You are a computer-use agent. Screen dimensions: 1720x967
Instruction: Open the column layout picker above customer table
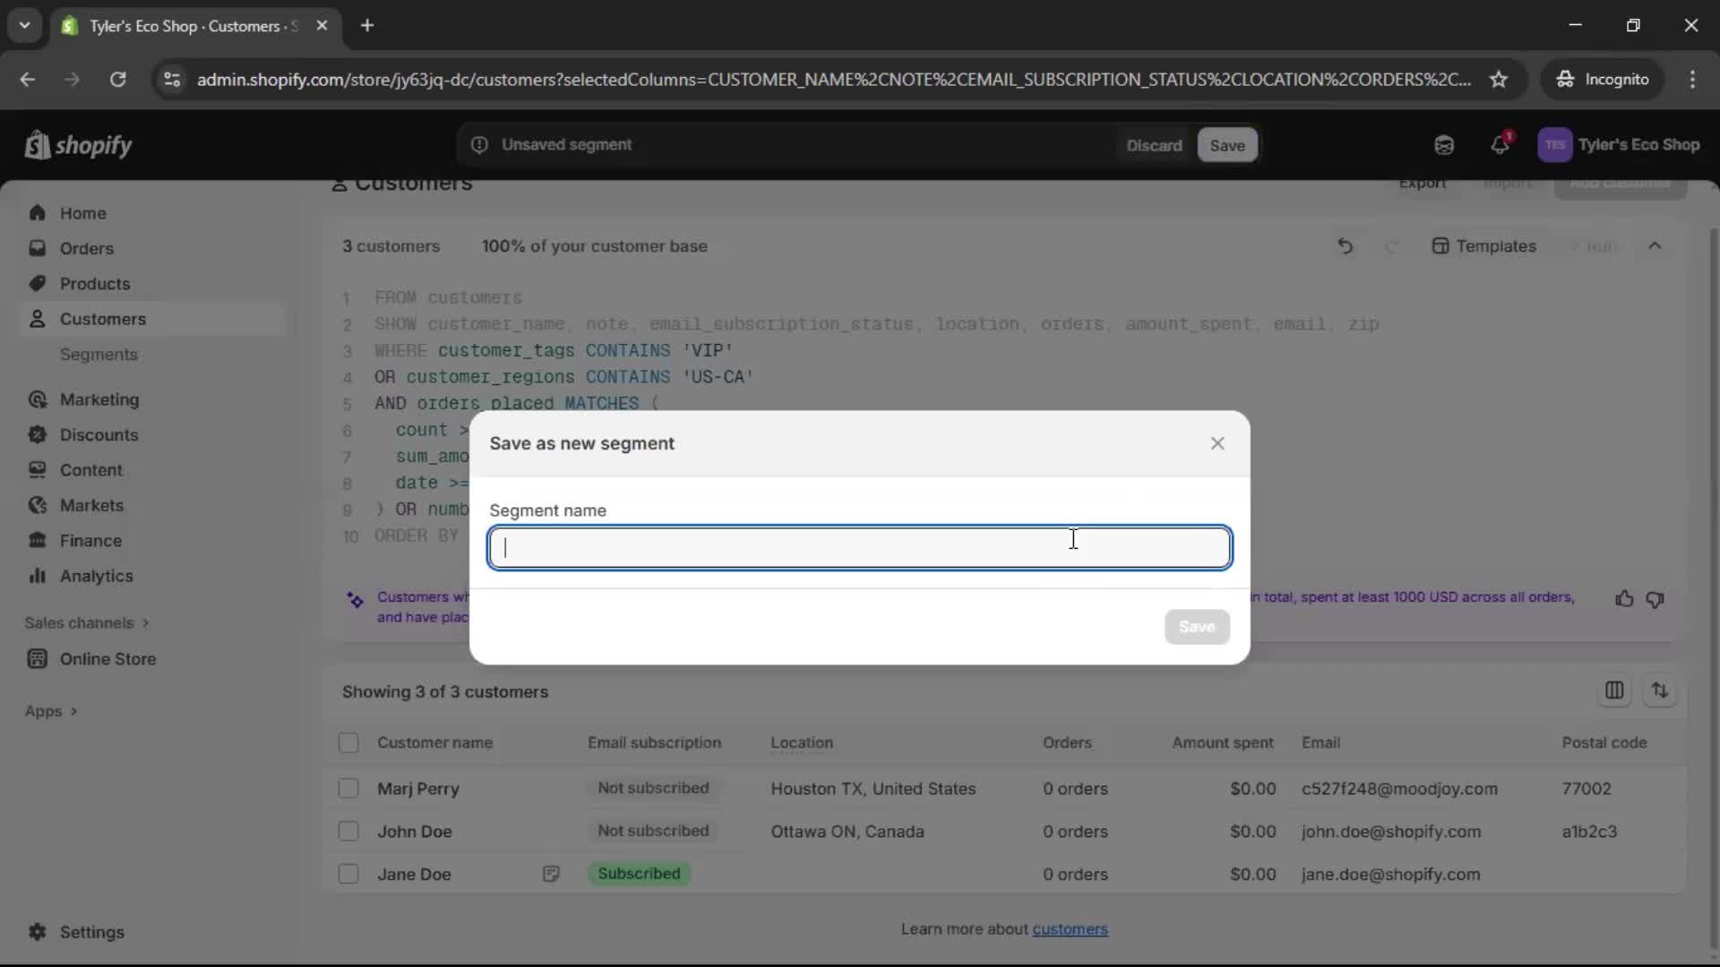1615,690
